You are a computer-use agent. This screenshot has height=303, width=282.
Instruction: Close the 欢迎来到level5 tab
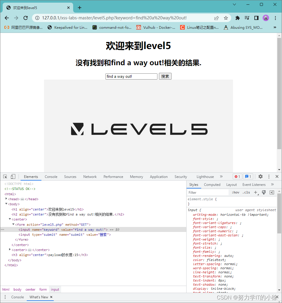point(68,8)
